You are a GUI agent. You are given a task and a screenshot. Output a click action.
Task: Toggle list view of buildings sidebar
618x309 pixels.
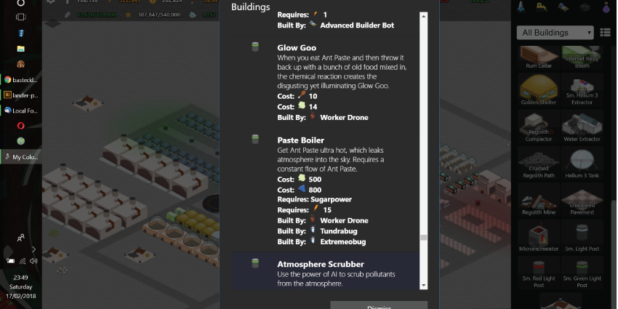605,33
